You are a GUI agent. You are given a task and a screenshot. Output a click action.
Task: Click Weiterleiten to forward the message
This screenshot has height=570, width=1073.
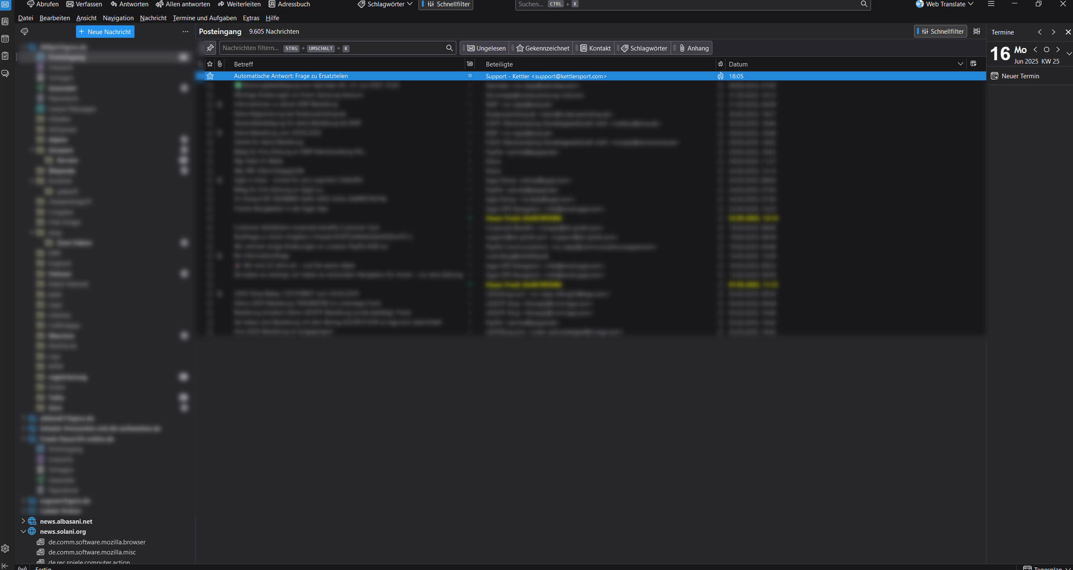click(x=239, y=4)
